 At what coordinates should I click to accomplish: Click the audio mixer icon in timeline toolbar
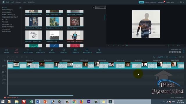point(159,57)
